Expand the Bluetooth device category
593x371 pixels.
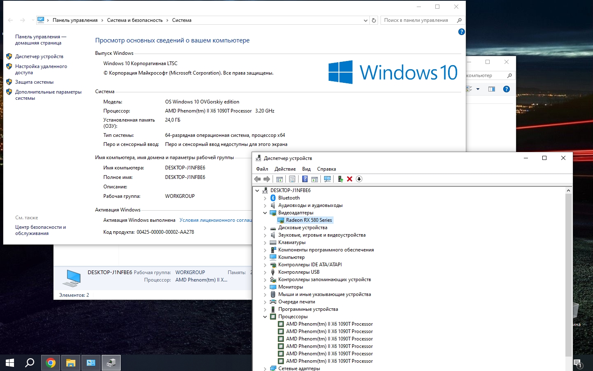pos(265,198)
